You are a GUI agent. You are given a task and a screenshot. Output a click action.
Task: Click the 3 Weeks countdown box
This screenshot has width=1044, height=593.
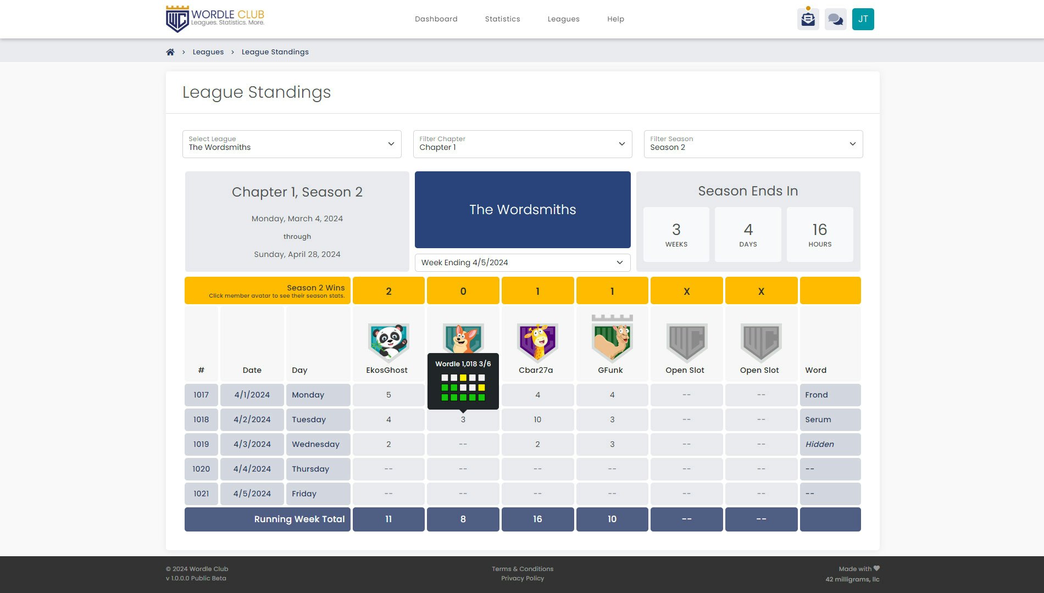point(676,234)
